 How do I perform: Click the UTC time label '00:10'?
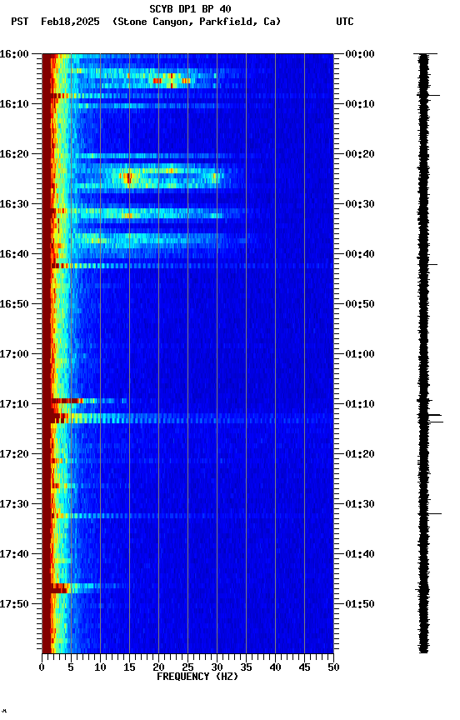(x=360, y=104)
